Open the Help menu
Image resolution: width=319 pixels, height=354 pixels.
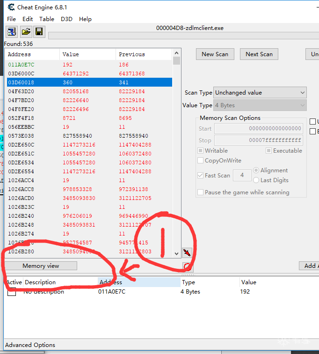tap(85, 19)
